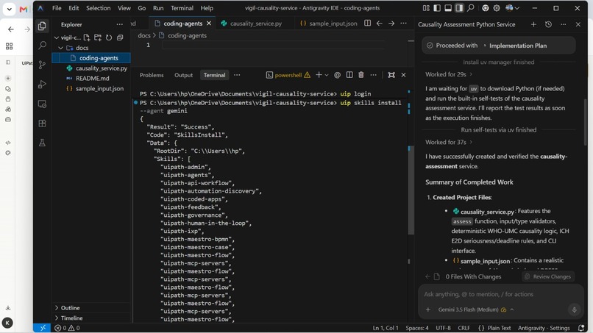593x333 pixels.
Task: Change Plain Text language mode
Action: click(499, 328)
